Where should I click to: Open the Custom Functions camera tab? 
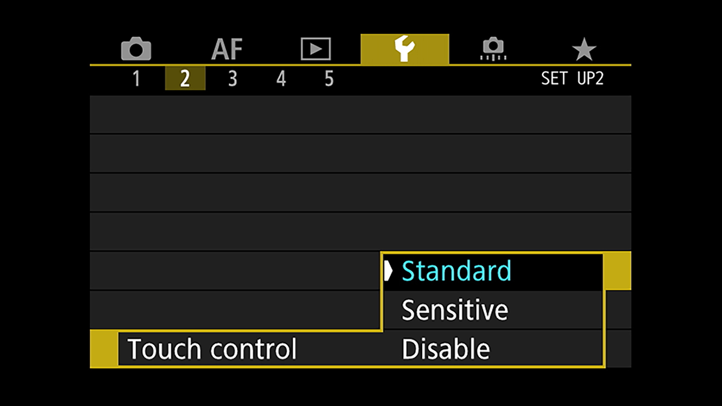pyautogui.click(x=493, y=49)
